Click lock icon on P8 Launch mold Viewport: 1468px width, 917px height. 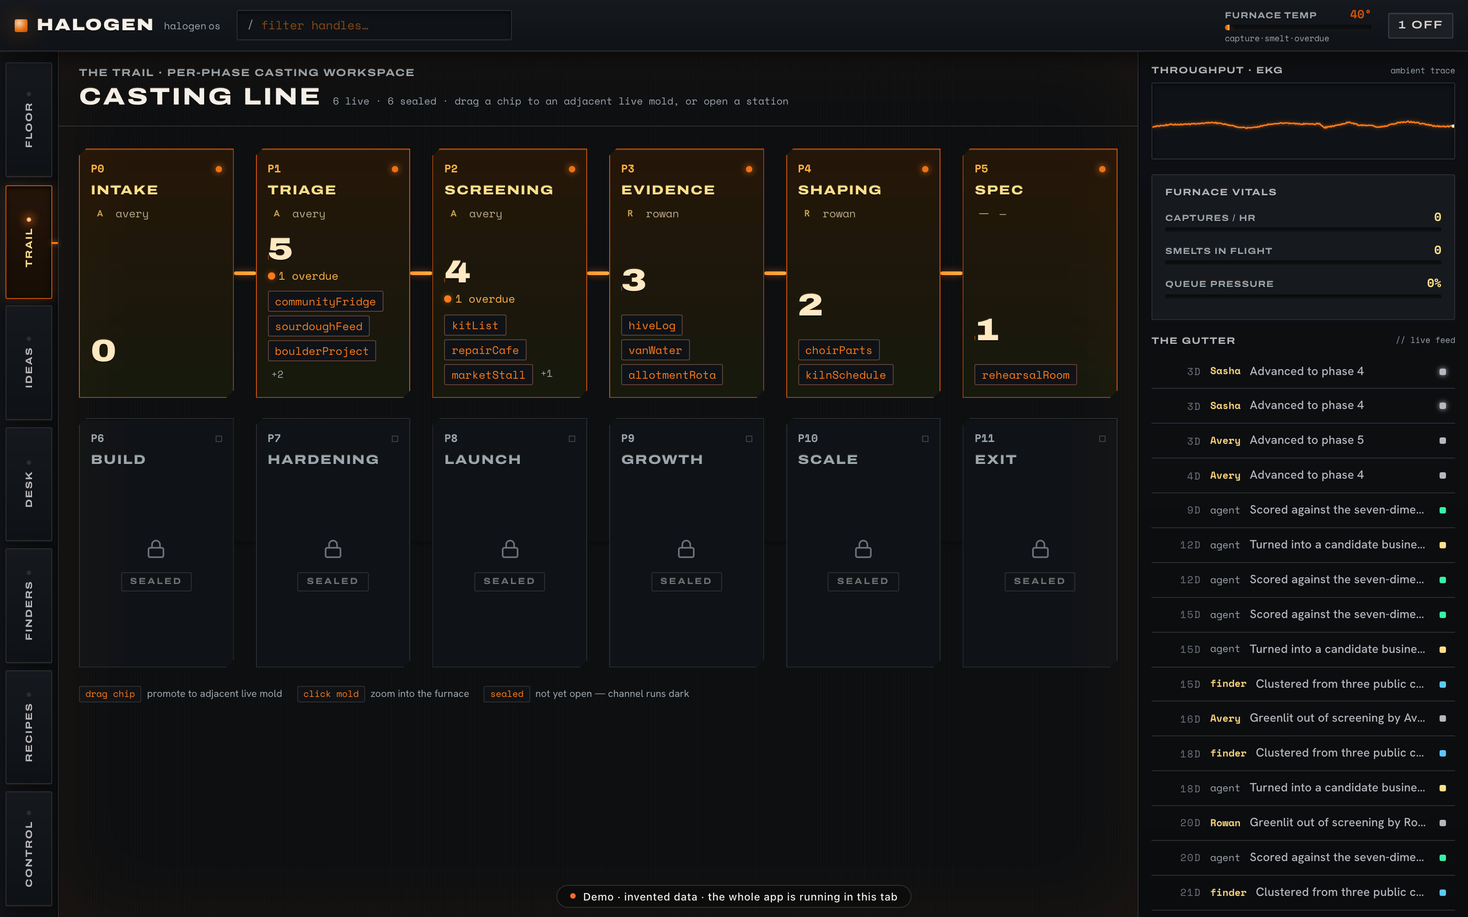pyautogui.click(x=510, y=549)
